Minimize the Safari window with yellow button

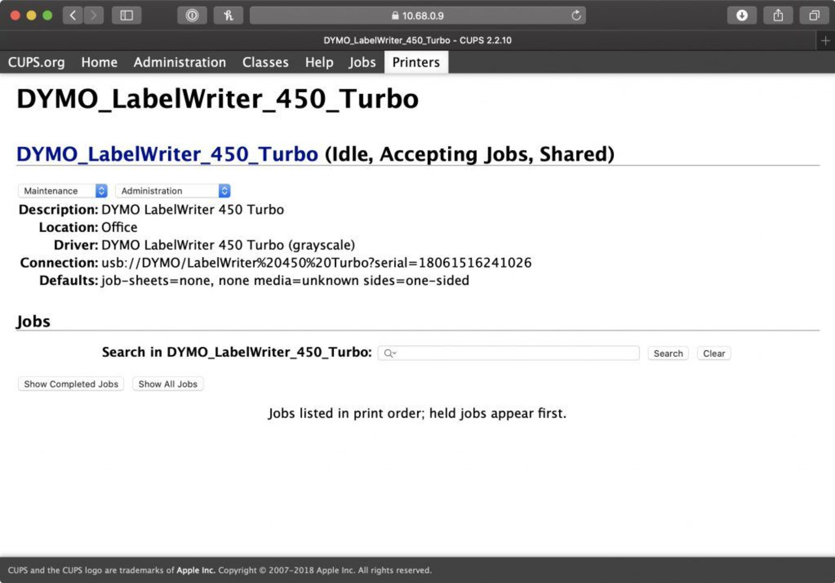pyautogui.click(x=31, y=15)
